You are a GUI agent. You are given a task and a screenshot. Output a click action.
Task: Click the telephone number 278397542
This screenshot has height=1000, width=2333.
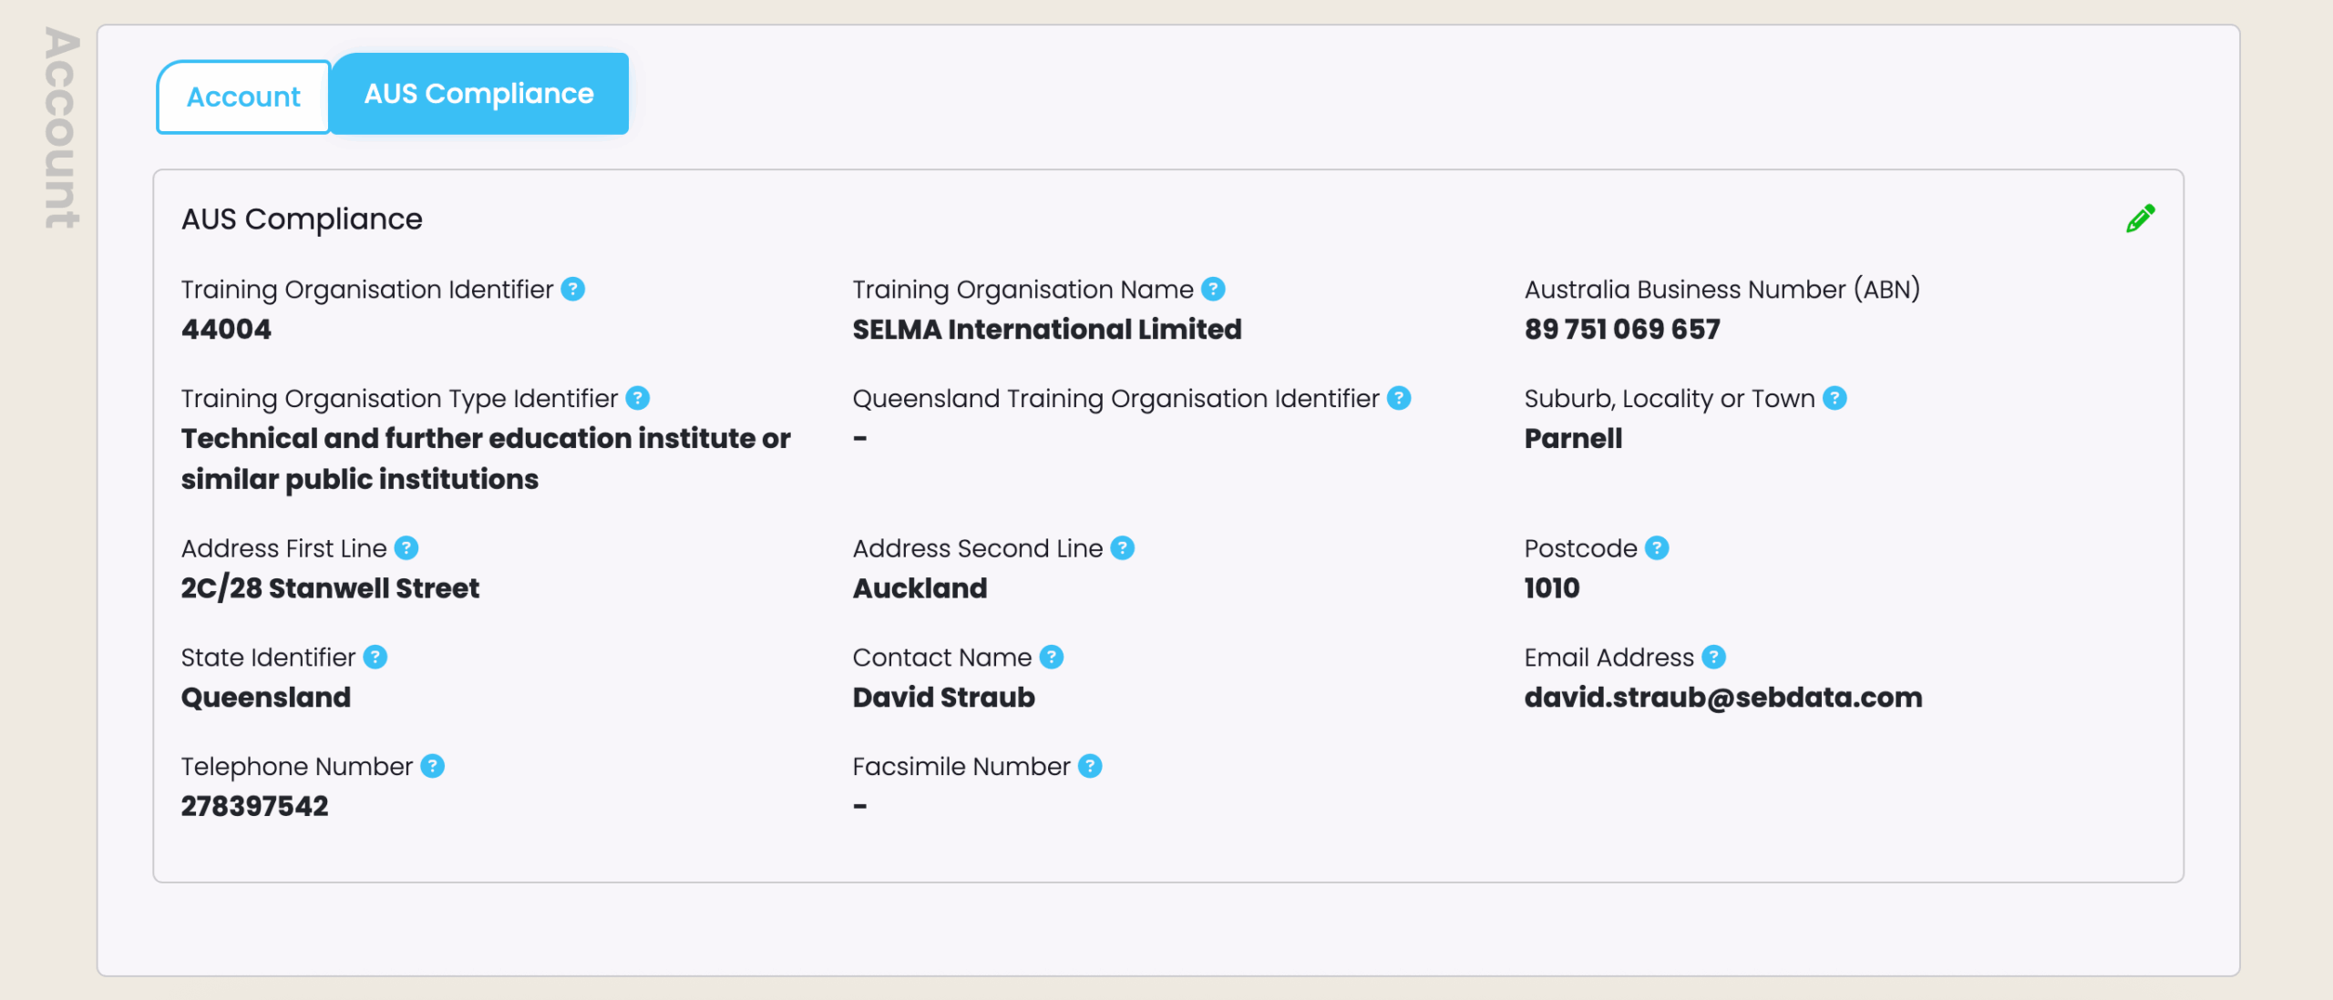coord(254,807)
